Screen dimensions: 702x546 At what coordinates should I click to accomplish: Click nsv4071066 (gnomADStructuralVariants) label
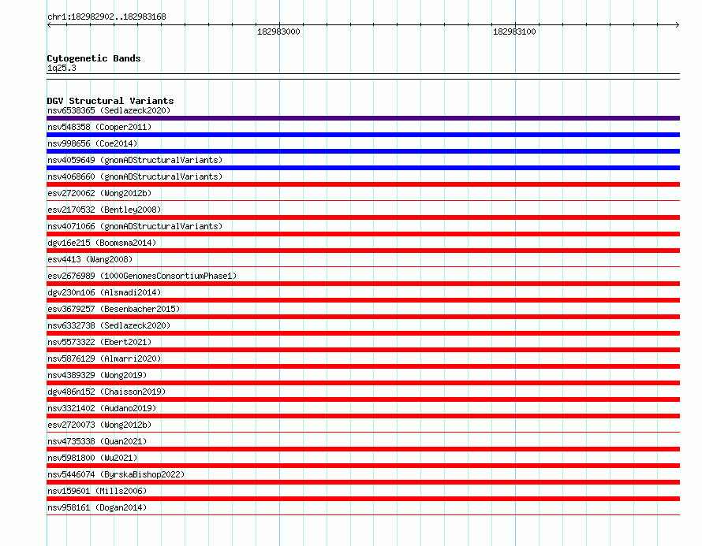coord(135,226)
